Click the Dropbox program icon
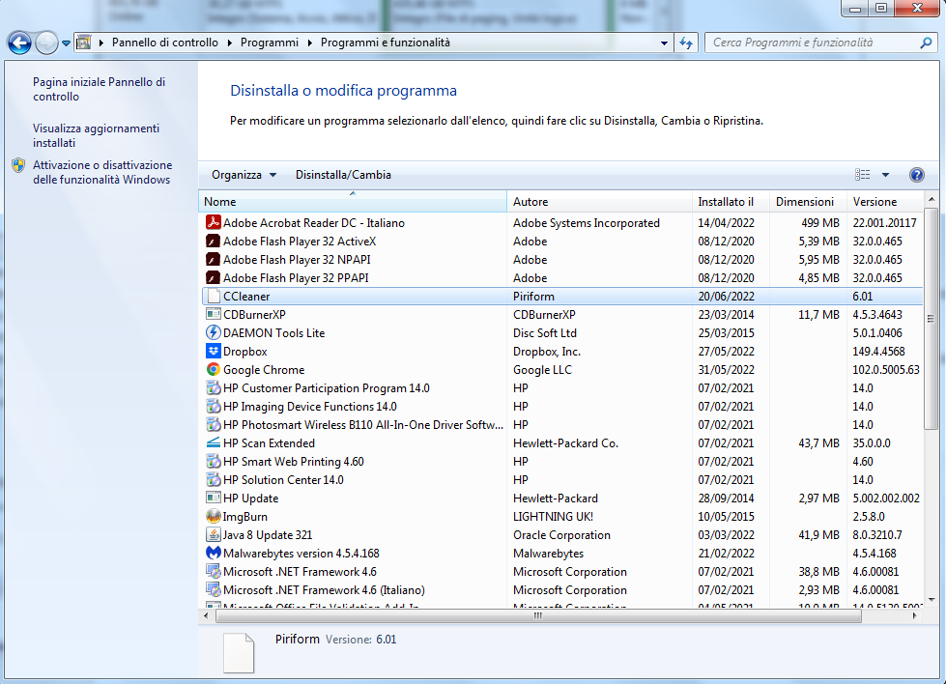946x684 pixels. [213, 351]
